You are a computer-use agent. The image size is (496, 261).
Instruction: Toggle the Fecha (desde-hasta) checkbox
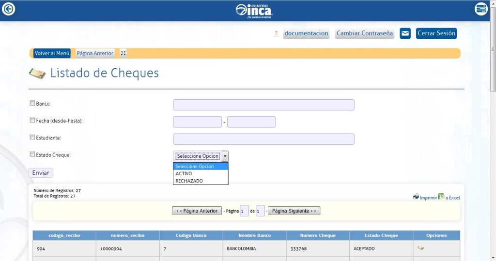[32, 120]
